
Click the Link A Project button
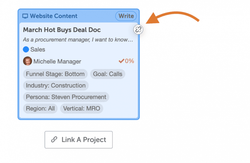click(79, 140)
